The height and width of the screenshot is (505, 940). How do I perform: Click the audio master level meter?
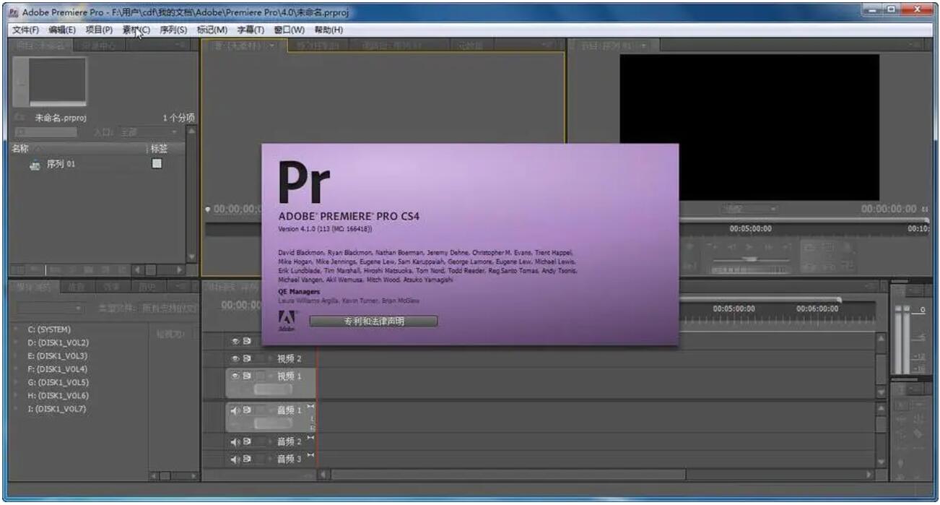tap(902, 340)
